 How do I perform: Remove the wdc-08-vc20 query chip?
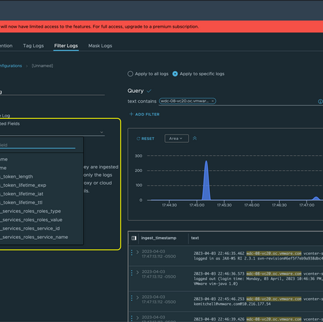tap(213, 101)
